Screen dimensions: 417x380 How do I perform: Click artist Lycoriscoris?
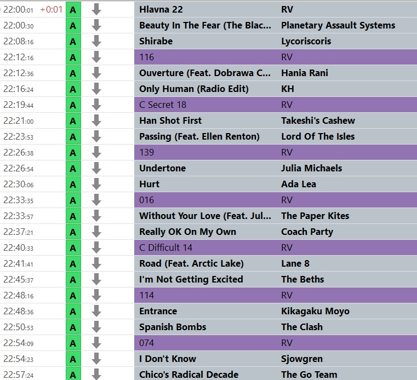306,42
